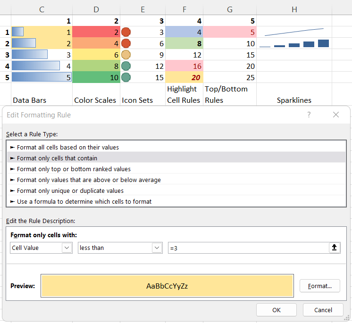Close the Edit Formatting Rule dialog
Image resolution: width=352 pixels, height=323 pixels.
coord(336,115)
